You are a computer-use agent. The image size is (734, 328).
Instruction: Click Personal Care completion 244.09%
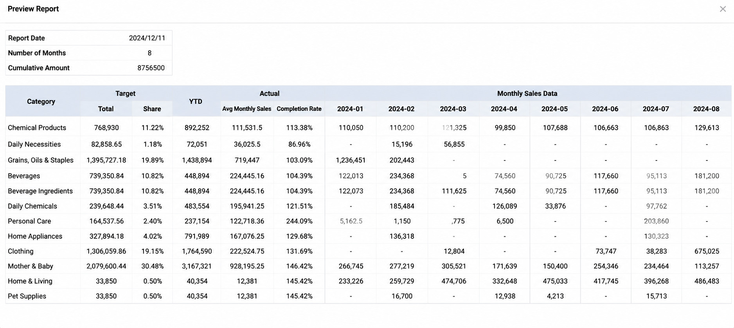click(299, 221)
